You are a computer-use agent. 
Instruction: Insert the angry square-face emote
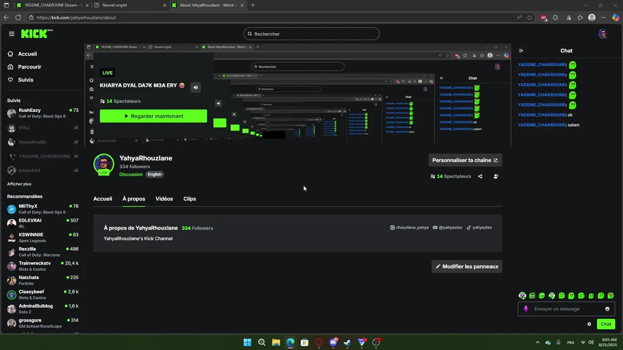click(532, 296)
